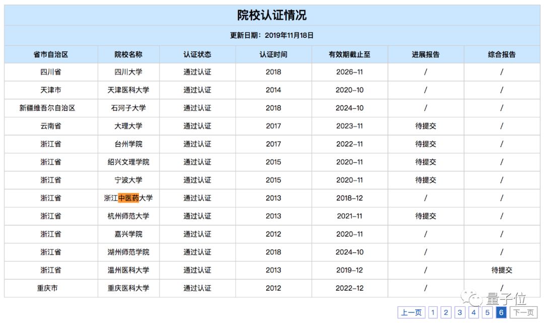
Task: Select page 4 in pagination
Action: 473,312
